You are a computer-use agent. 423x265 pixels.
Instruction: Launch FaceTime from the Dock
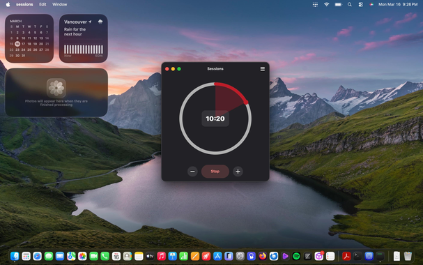pos(93,256)
